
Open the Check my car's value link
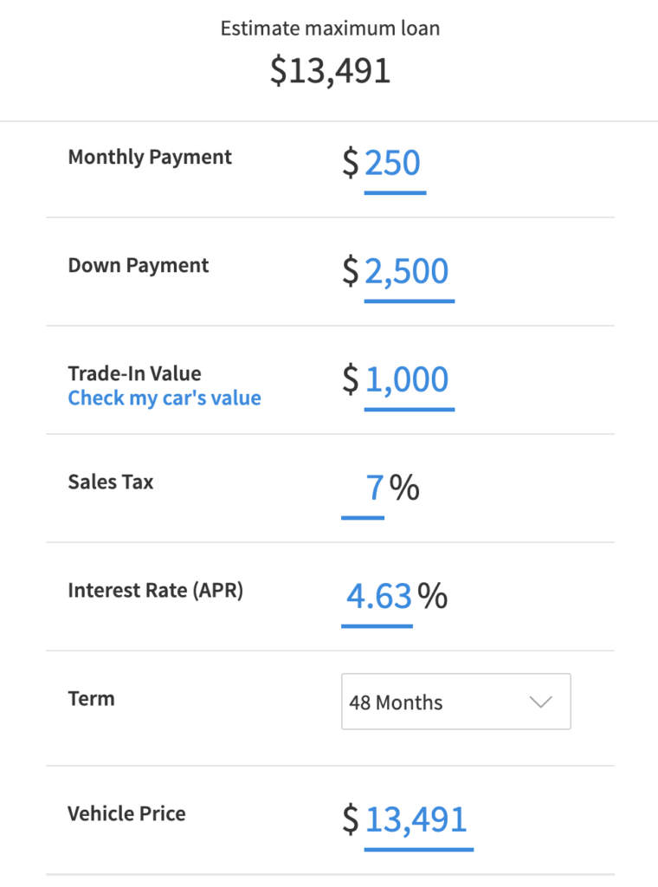[164, 398]
